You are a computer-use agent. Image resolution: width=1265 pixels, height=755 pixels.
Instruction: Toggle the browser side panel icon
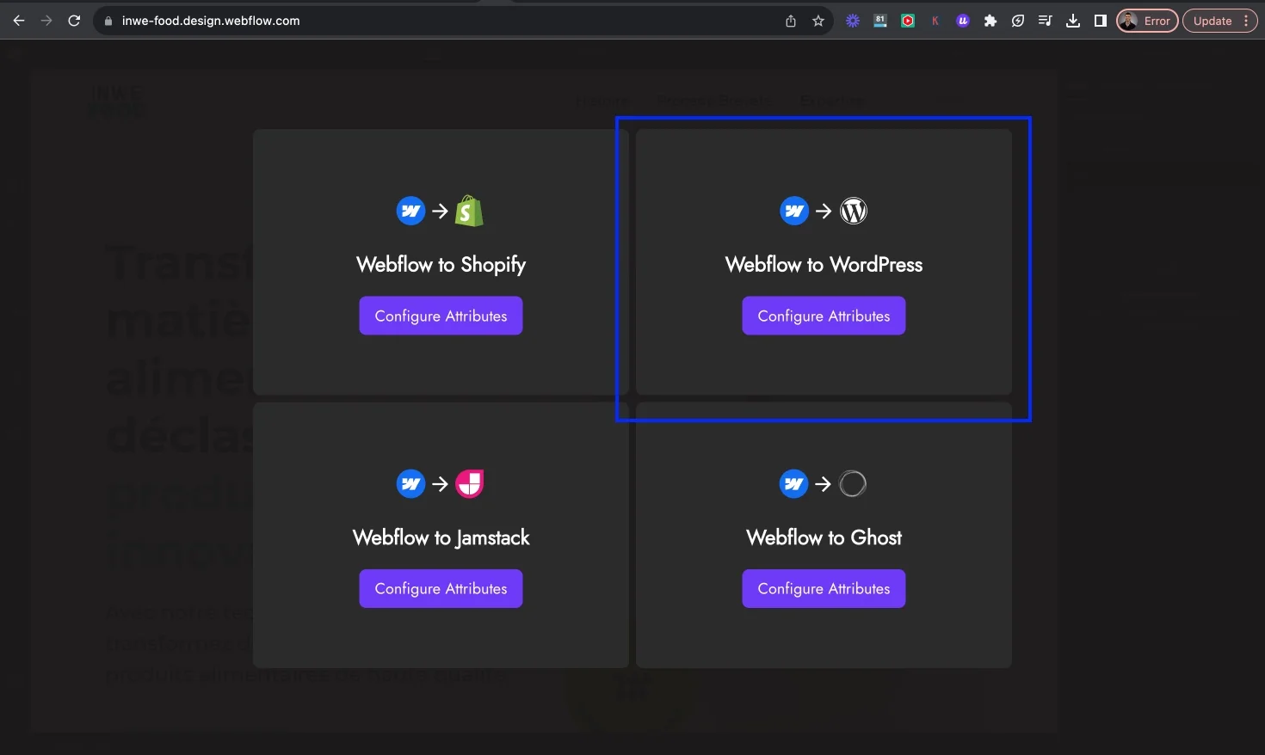(1100, 21)
